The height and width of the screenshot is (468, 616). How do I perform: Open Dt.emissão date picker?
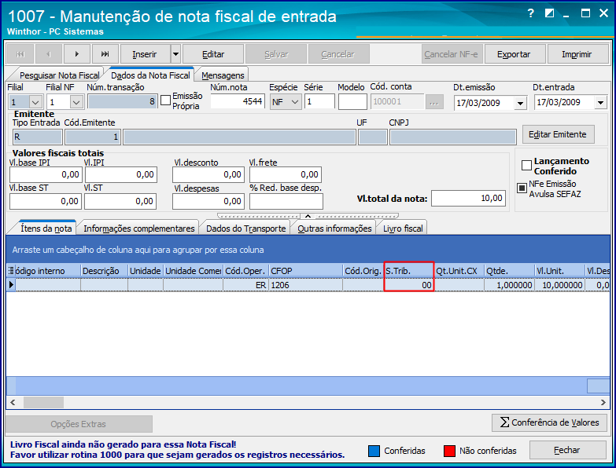click(x=520, y=103)
